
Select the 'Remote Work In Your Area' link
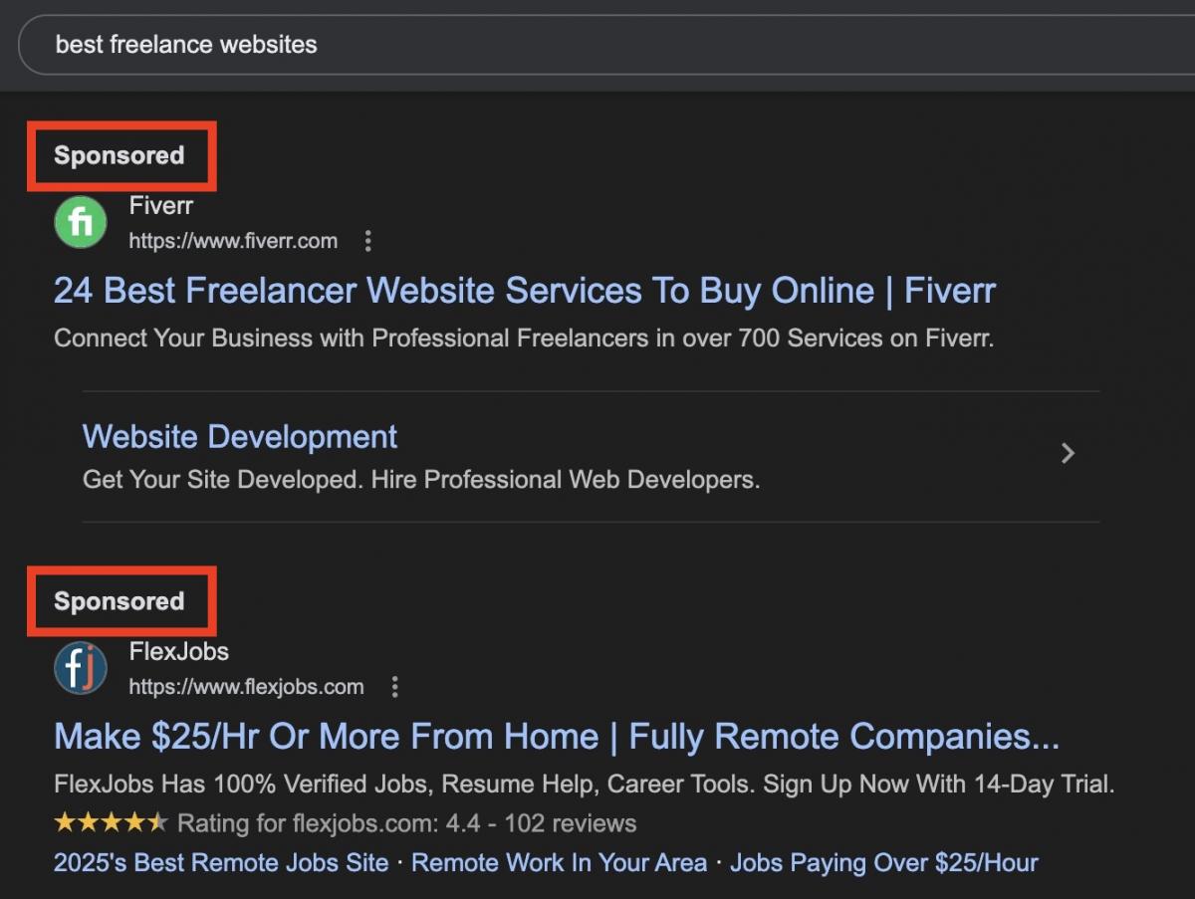(559, 862)
